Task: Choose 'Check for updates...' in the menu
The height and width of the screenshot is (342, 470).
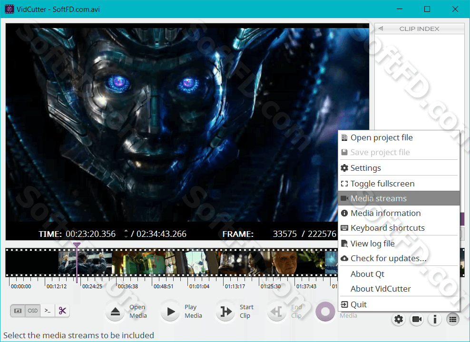Action: pos(399,258)
